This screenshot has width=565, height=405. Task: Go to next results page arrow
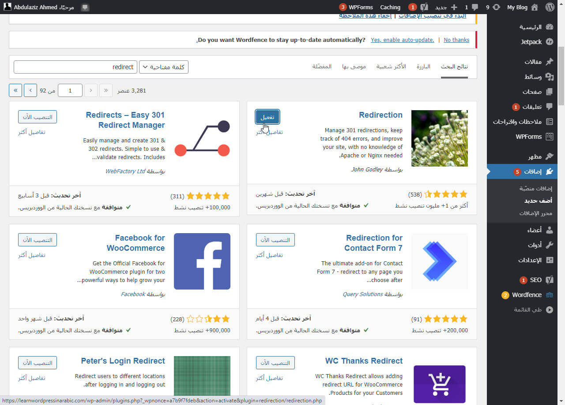coord(30,90)
